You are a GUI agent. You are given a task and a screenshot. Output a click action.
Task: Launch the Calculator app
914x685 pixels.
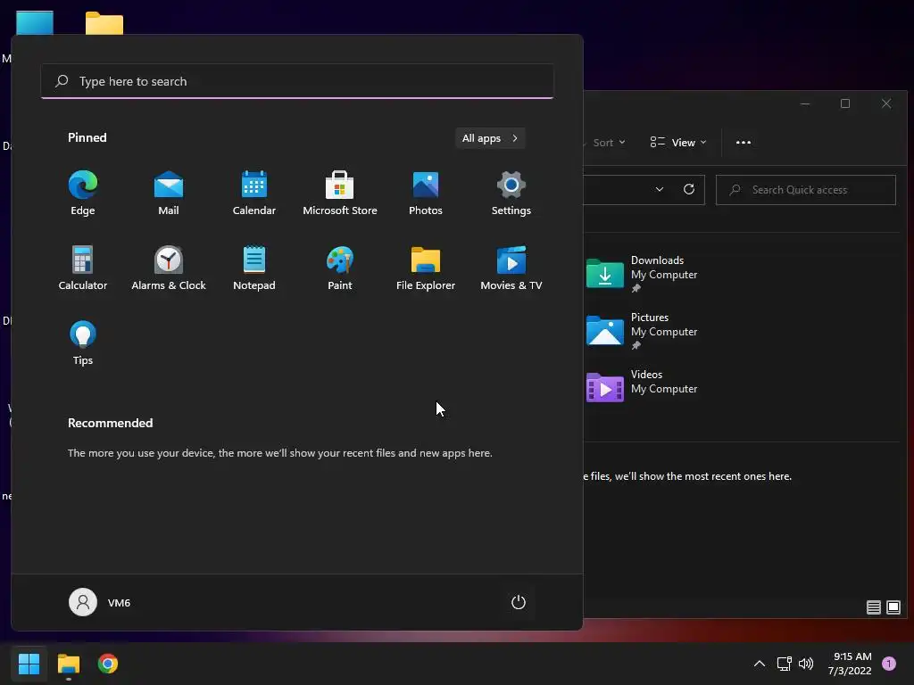(x=83, y=268)
